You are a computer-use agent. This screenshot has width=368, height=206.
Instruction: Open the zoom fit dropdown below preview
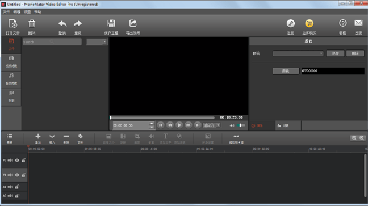click(212, 125)
